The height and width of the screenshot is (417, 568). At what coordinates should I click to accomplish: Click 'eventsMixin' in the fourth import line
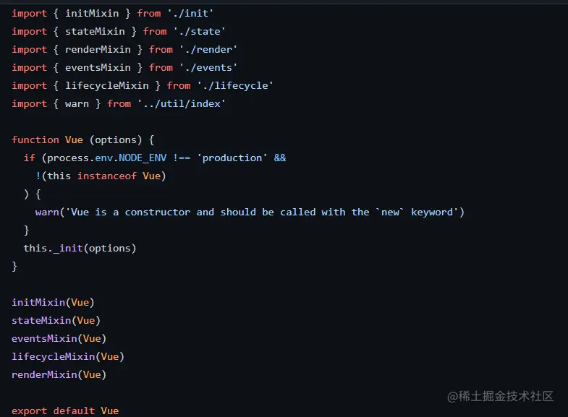[x=98, y=68]
